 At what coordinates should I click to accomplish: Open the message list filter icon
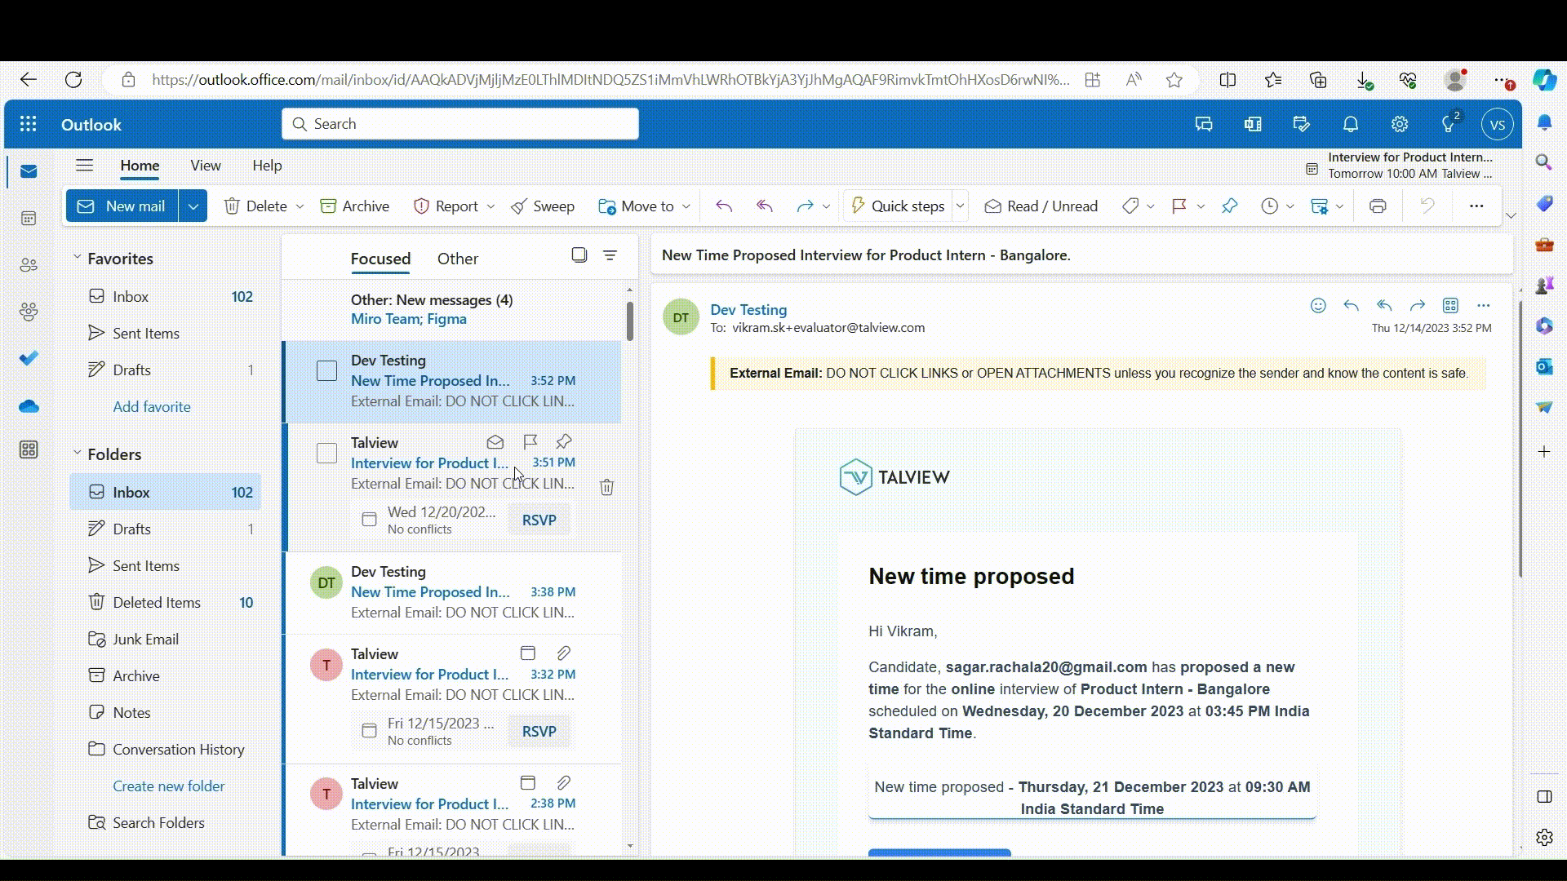610,255
